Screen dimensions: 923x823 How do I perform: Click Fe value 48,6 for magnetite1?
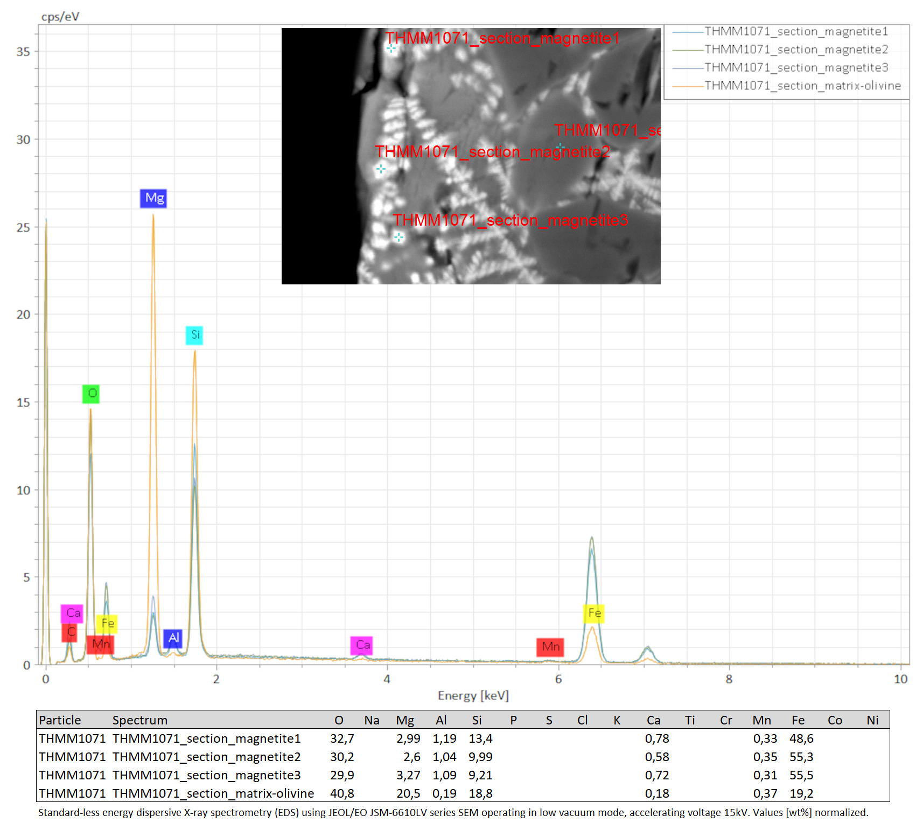tap(801, 738)
